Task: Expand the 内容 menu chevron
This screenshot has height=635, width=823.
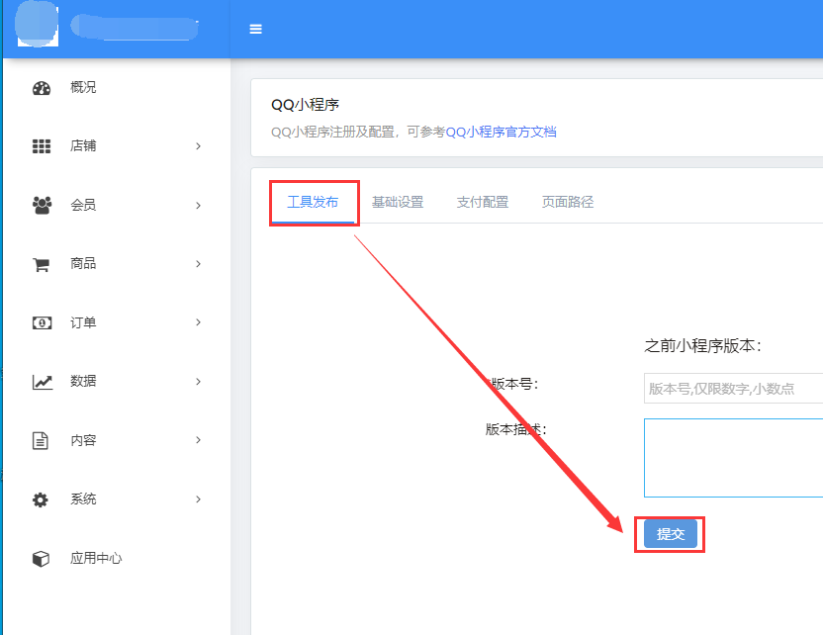Action: click(x=199, y=440)
